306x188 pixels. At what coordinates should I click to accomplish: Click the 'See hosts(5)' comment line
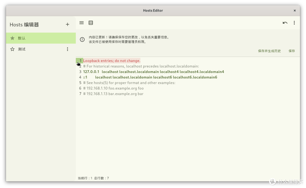tap(129, 83)
